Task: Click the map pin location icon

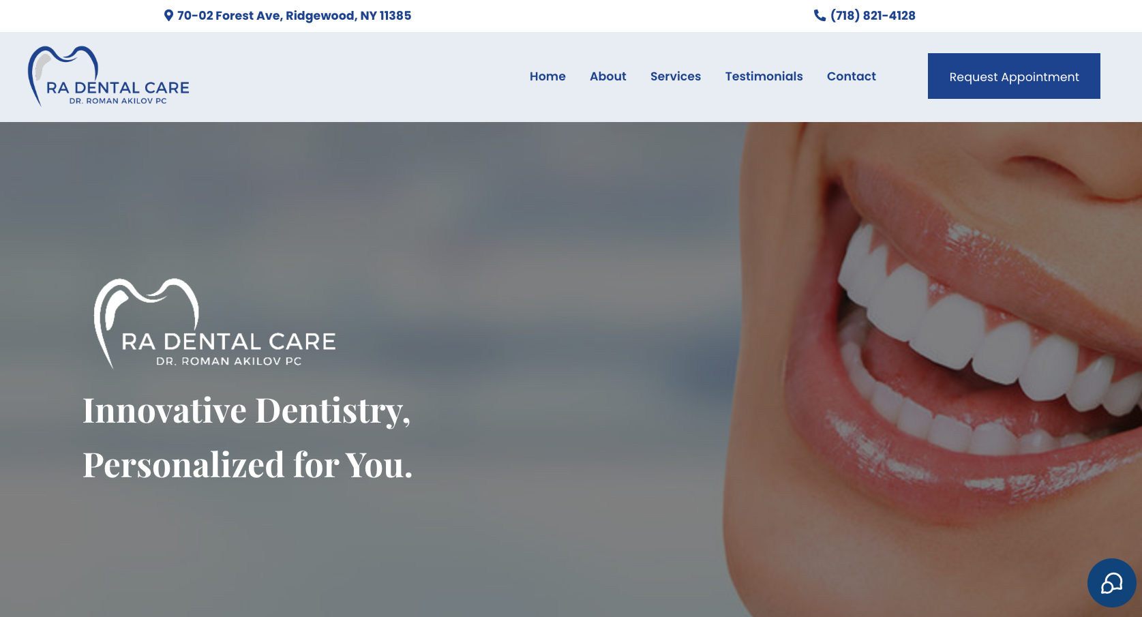Action: (x=168, y=15)
